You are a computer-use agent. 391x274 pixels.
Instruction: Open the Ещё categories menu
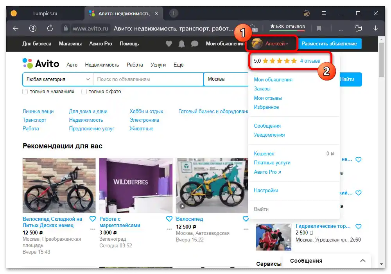[x=179, y=65]
